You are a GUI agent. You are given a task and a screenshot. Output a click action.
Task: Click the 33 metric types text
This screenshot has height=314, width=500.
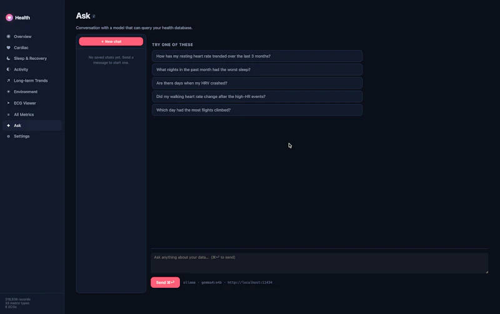pyautogui.click(x=17, y=303)
